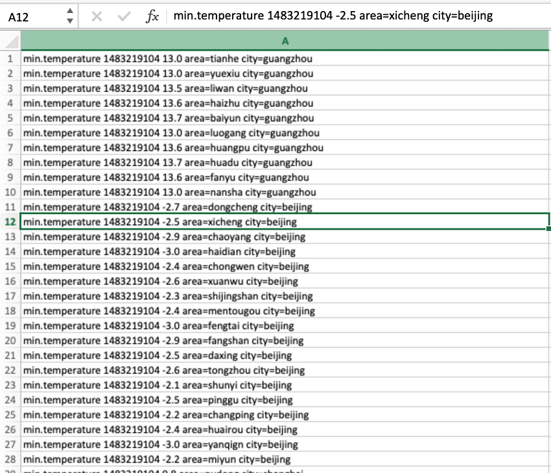Select column A header
Image resolution: width=551 pixels, height=473 pixels.
(x=285, y=41)
